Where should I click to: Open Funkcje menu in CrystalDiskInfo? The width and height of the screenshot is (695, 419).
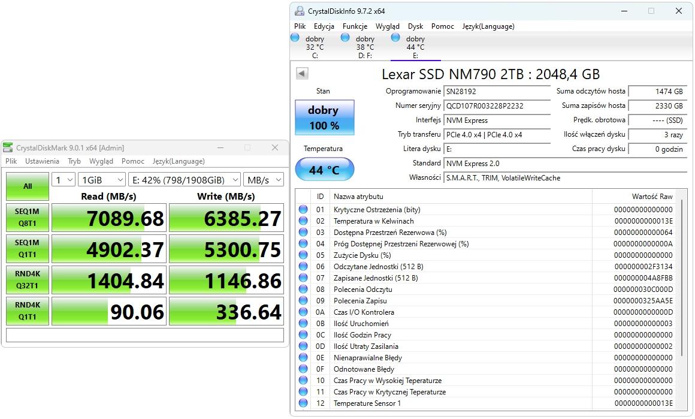(x=355, y=26)
